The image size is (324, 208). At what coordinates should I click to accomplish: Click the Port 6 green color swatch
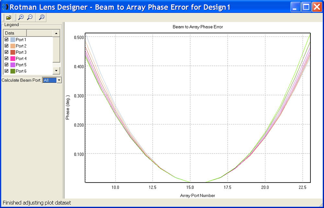13,71
